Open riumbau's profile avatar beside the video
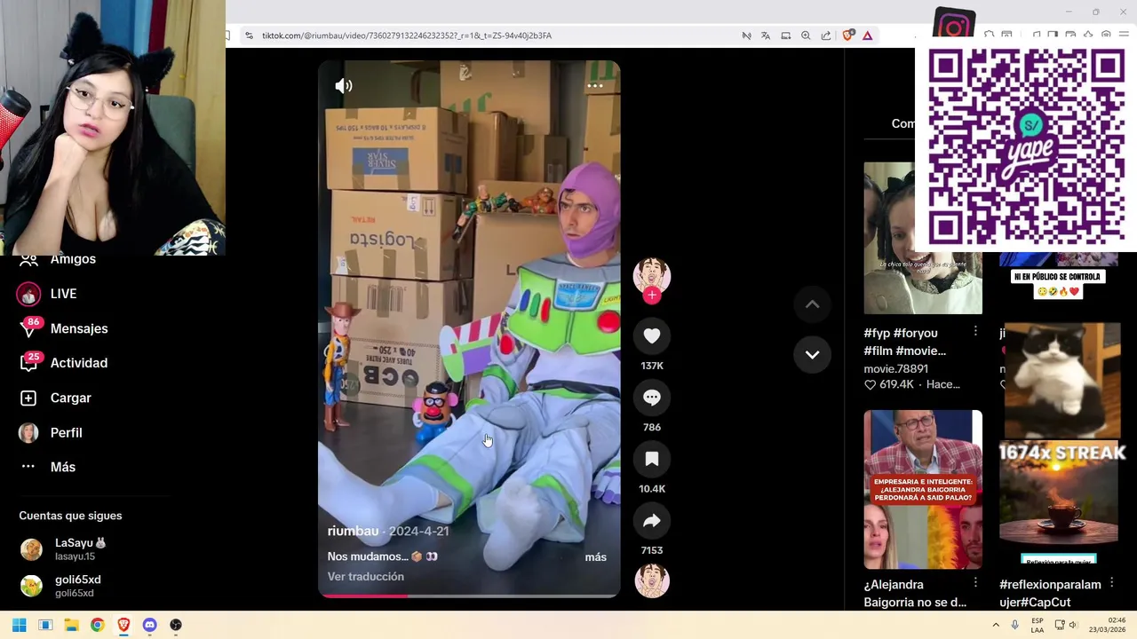The image size is (1137, 639). coord(652,274)
